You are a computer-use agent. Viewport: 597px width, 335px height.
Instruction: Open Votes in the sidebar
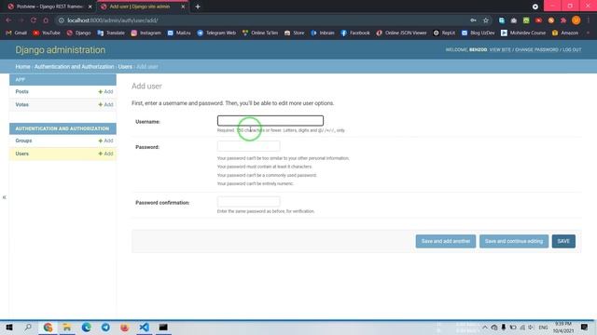point(22,104)
